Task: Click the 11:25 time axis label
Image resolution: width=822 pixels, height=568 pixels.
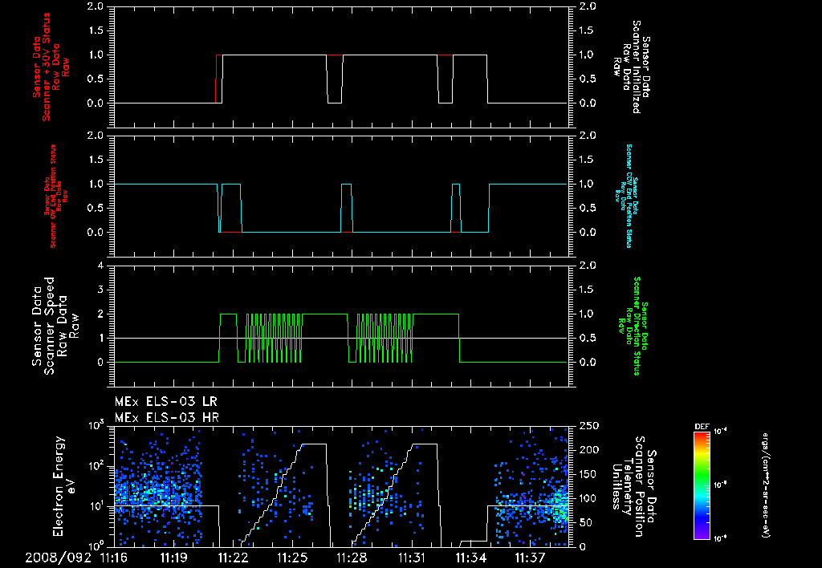Action: click(x=292, y=558)
